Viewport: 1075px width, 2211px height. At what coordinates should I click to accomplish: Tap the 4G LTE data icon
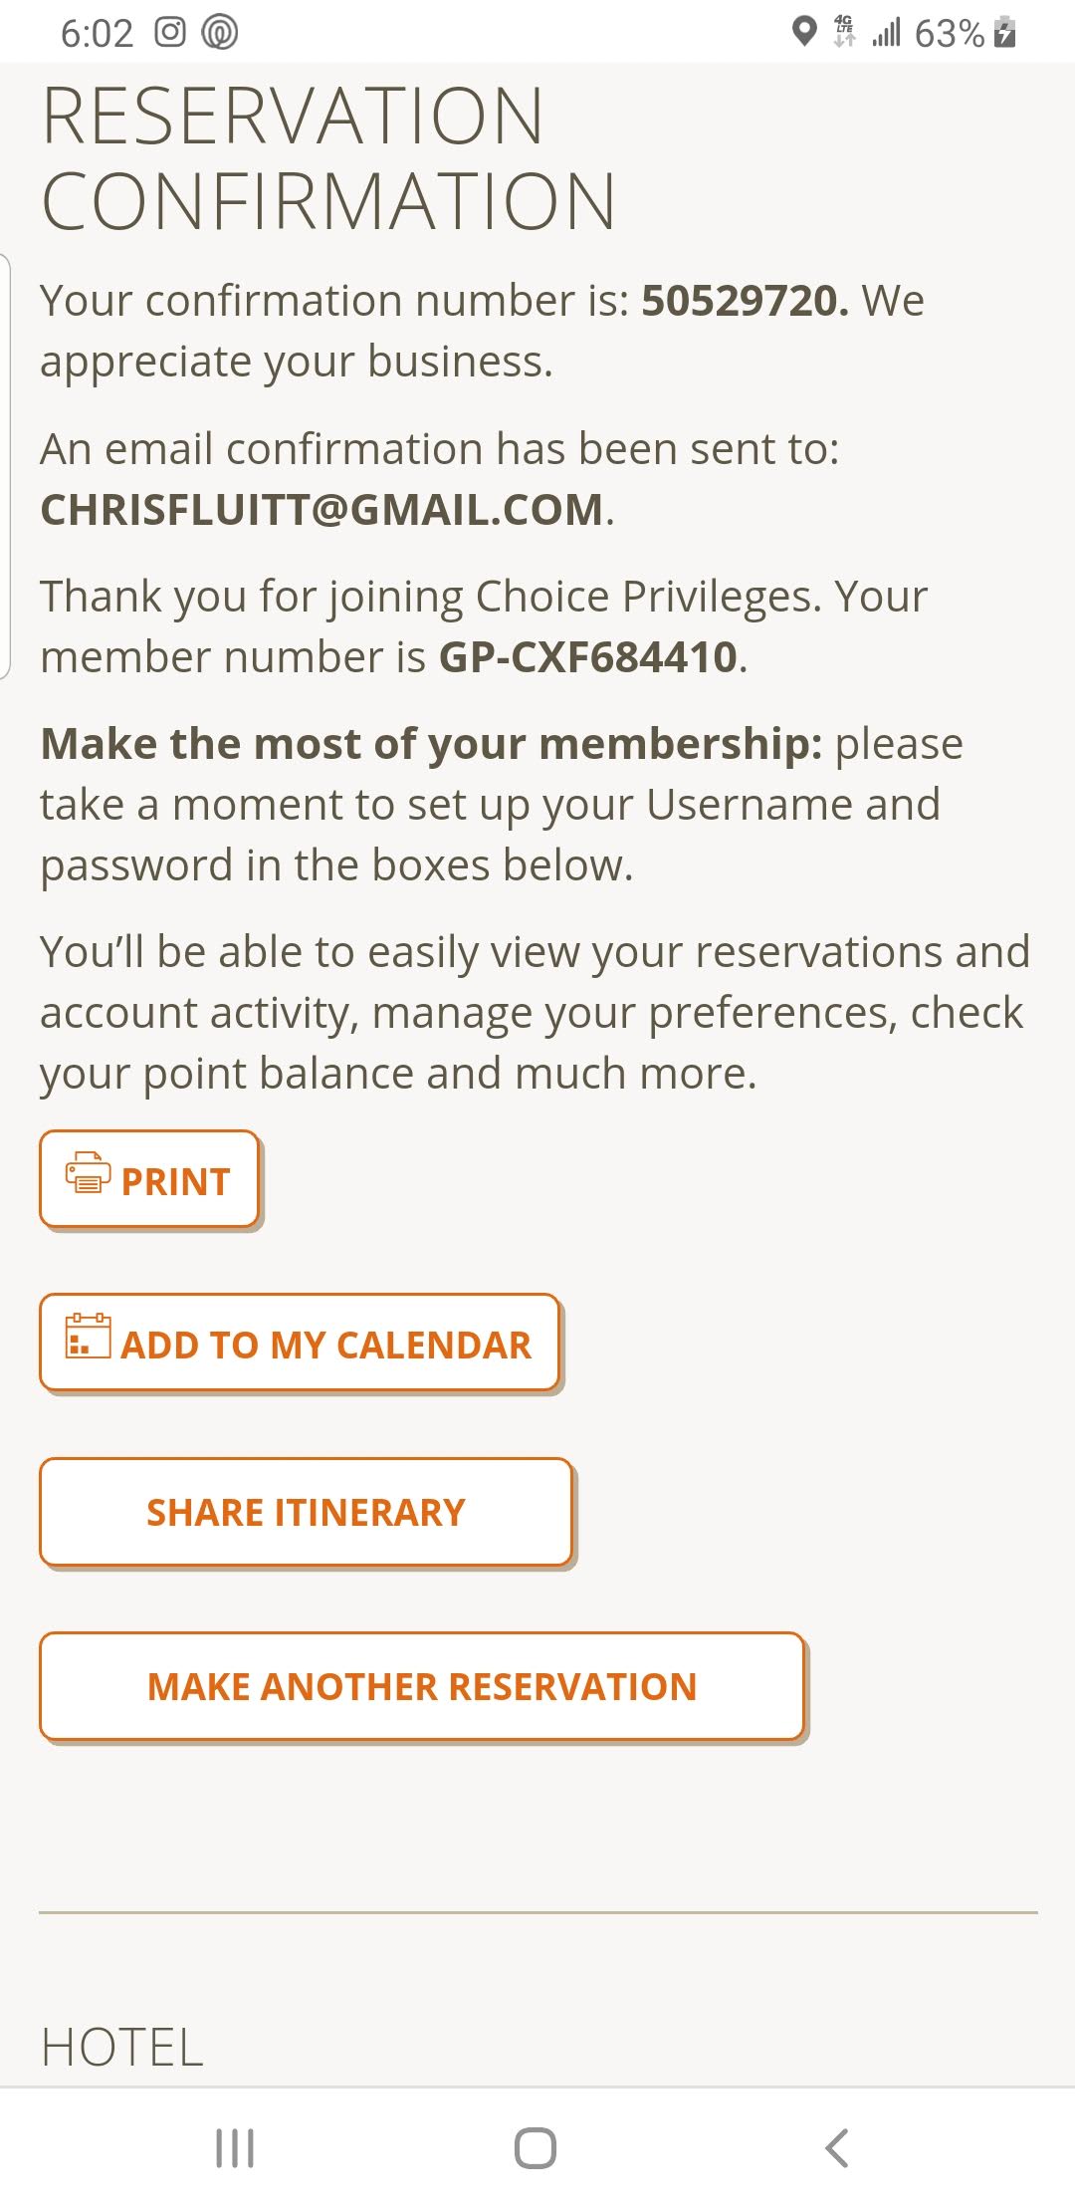point(844,32)
